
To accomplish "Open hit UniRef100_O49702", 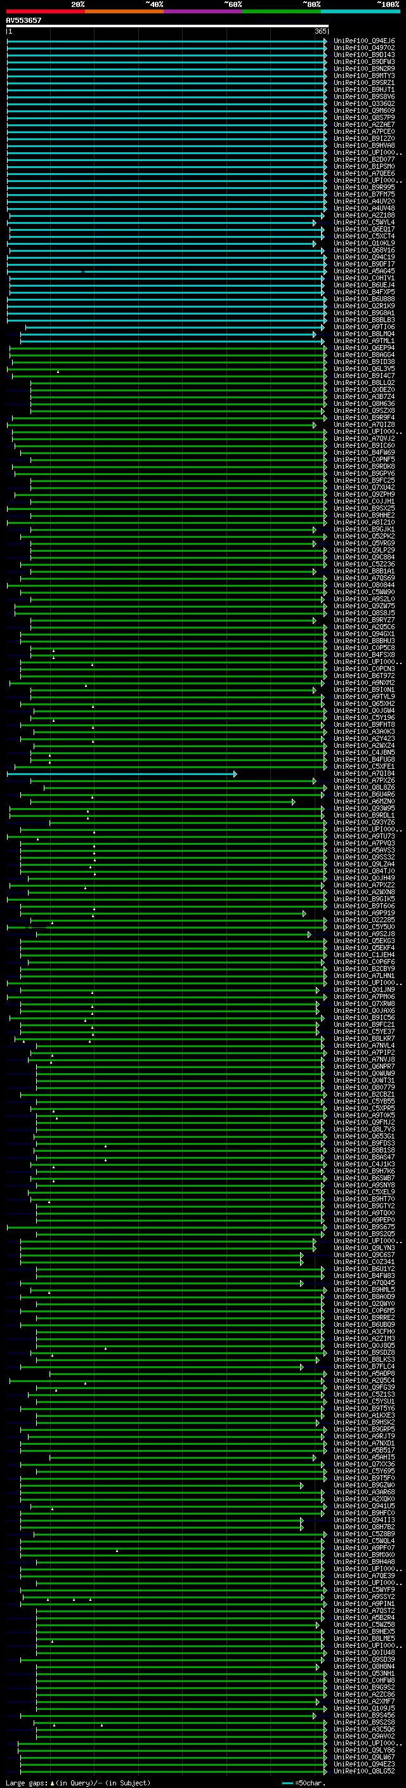I will click(x=364, y=48).
